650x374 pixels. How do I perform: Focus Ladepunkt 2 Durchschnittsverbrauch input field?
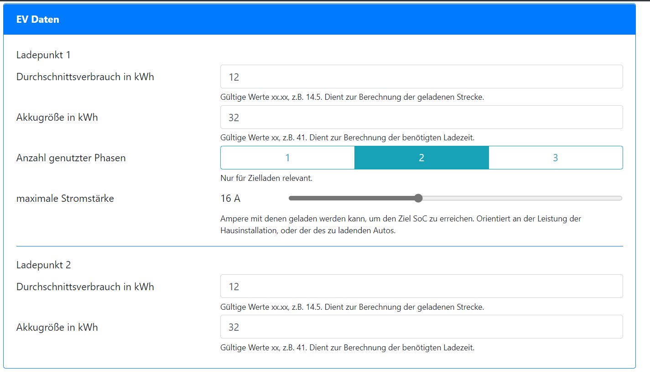click(x=421, y=286)
